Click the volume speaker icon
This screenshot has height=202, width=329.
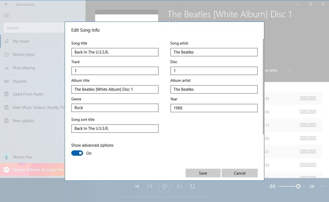(x=272, y=186)
